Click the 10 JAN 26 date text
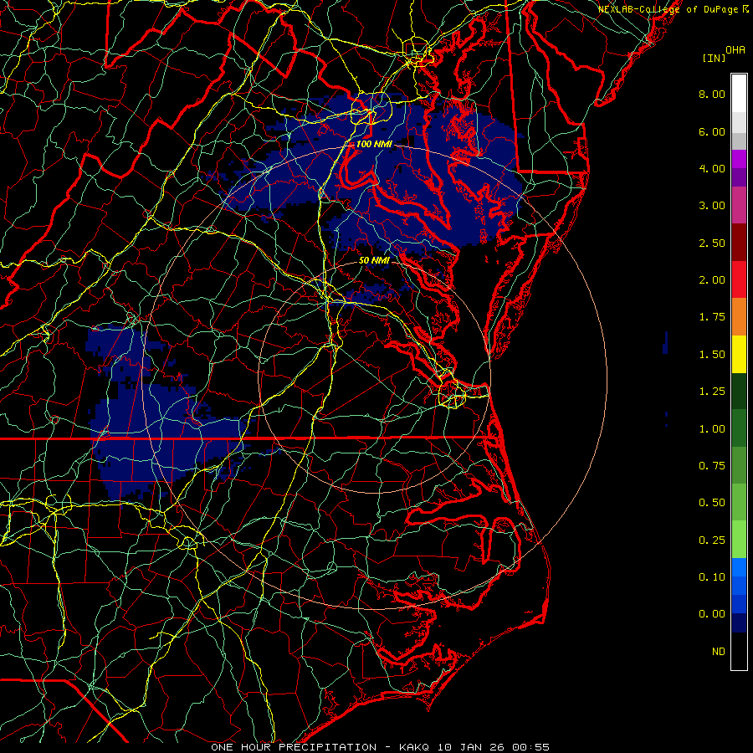Screen dimensions: 753x753 472,747
